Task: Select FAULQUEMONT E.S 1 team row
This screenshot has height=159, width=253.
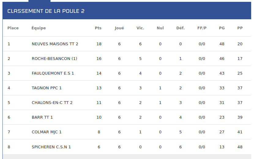Action: point(127,73)
